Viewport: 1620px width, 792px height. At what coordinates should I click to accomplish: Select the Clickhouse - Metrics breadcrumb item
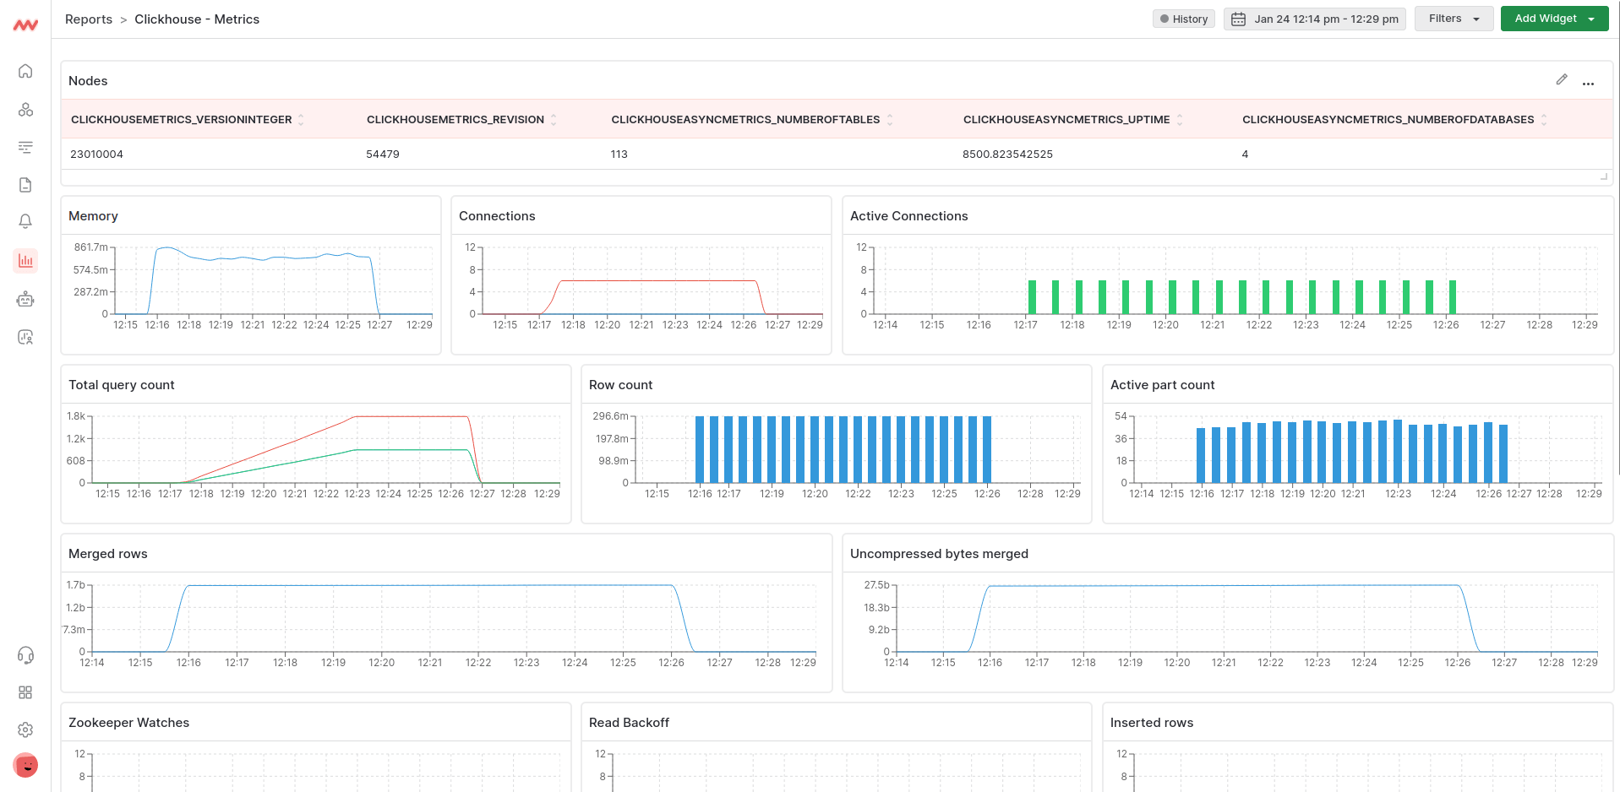coord(196,19)
